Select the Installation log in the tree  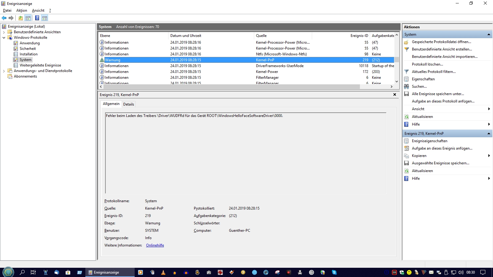(x=29, y=54)
